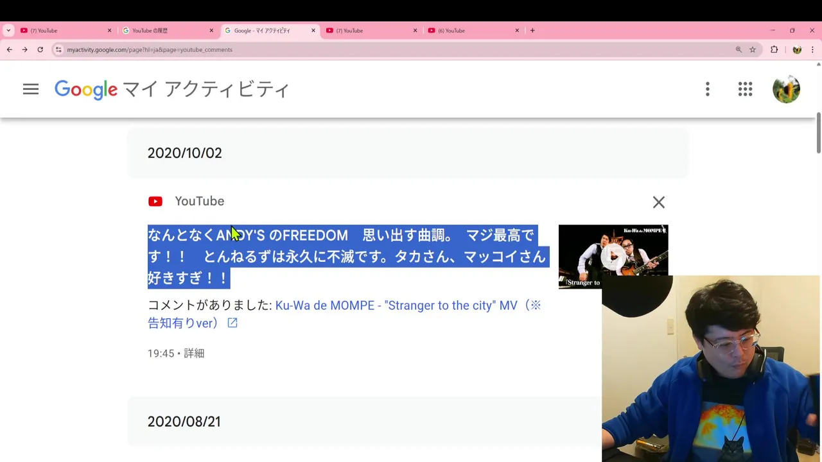The image size is (822, 462).
Task: Open Chrome profile icon in toolbar
Action: 797,49
